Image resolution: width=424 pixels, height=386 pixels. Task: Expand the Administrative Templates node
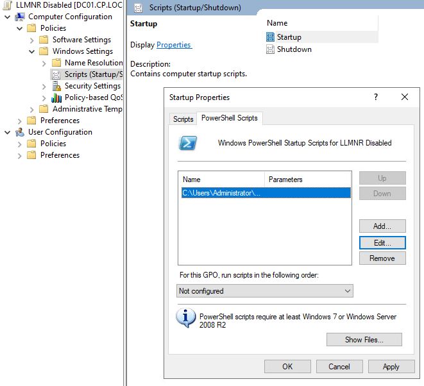[x=32, y=109]
